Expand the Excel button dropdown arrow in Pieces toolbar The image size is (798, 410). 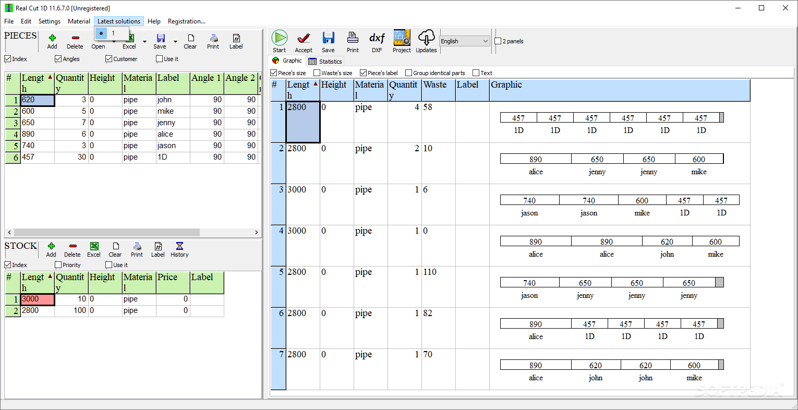pyautogui.click(x=144, y=41)
